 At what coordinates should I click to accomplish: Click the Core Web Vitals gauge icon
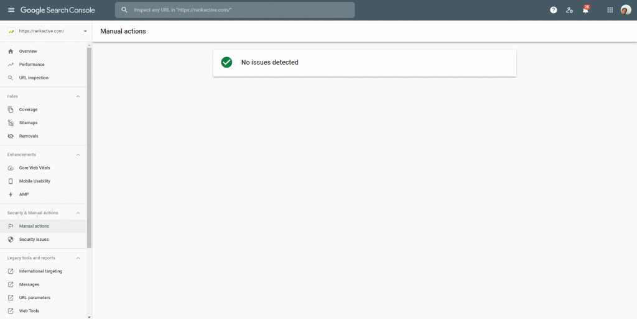coord(11,168)
